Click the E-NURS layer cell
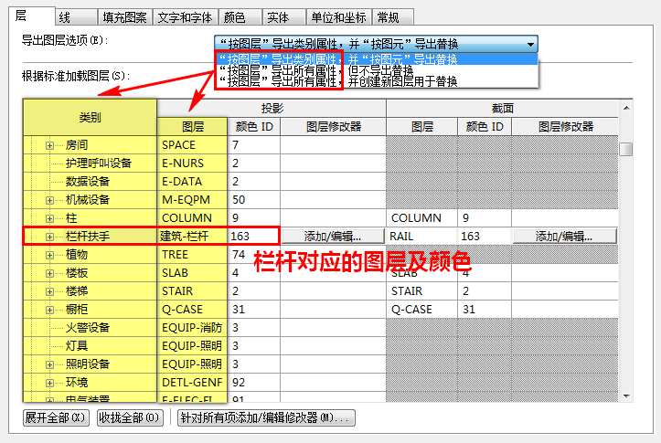The height and width of the screenshot is (443, 661). pyautogui.click(x=192, y=163)
